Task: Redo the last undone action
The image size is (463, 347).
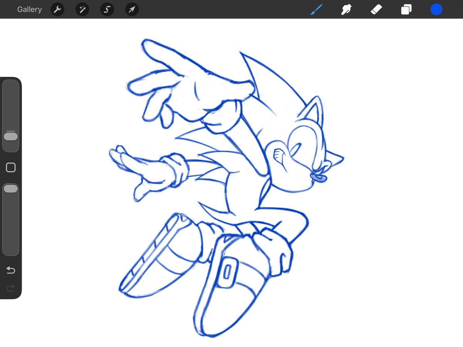Action: tap(11, 288)
